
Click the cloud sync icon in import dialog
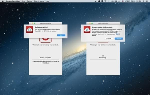click(87, 30)
